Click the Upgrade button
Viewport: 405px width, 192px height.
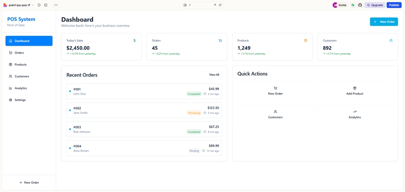tap(375, 5)
